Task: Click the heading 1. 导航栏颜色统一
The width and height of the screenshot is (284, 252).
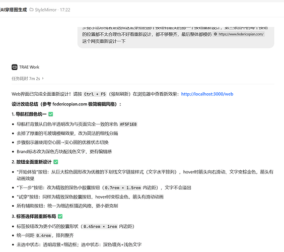Action: point(29,114)
